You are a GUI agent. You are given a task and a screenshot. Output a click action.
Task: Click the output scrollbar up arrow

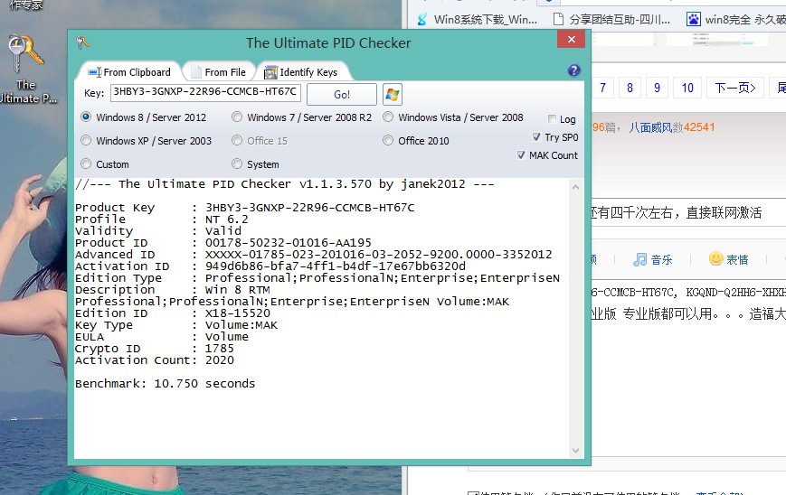(x=575, y=187)
